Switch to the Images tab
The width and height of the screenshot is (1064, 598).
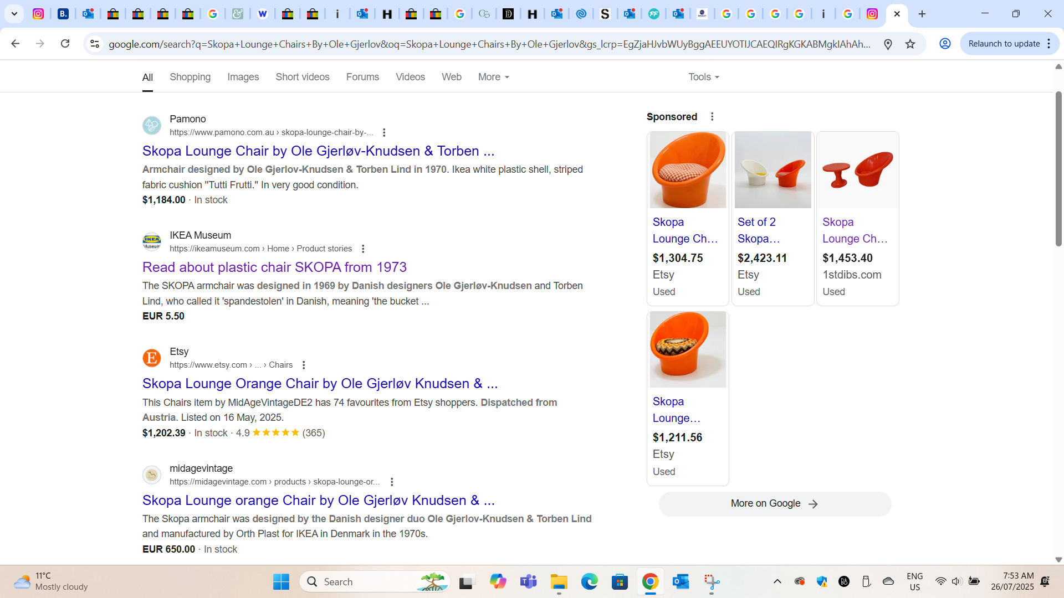243,77
